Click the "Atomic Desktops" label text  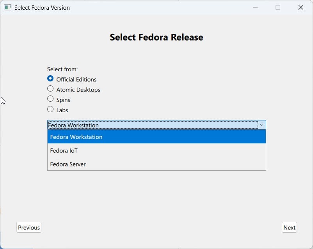pos(78,90)
